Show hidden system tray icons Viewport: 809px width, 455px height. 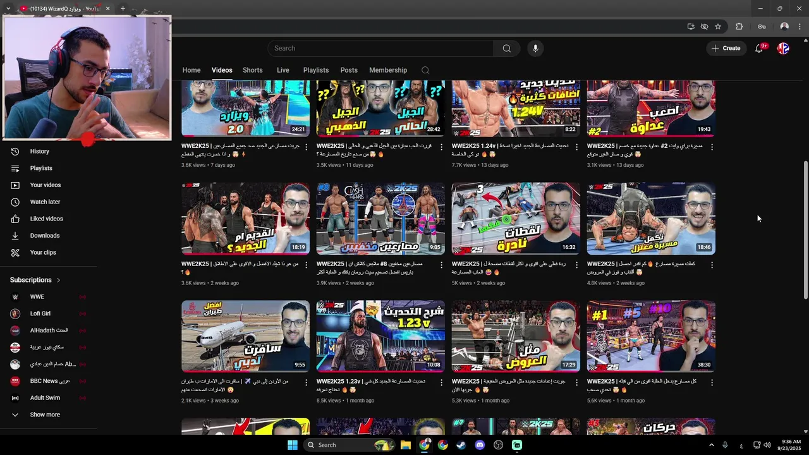pyautogui.click(x=711, y=445)
